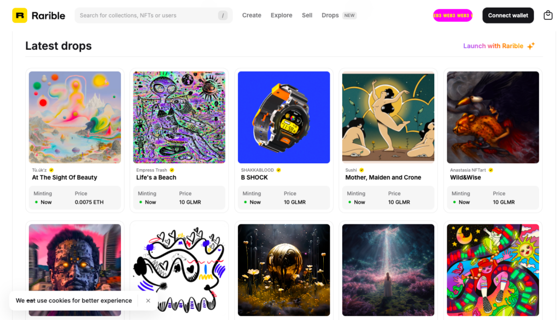The width and height of the screenshot is (560, 320).
Task: Open the Create menu item
Action: (x=252, y=15)
